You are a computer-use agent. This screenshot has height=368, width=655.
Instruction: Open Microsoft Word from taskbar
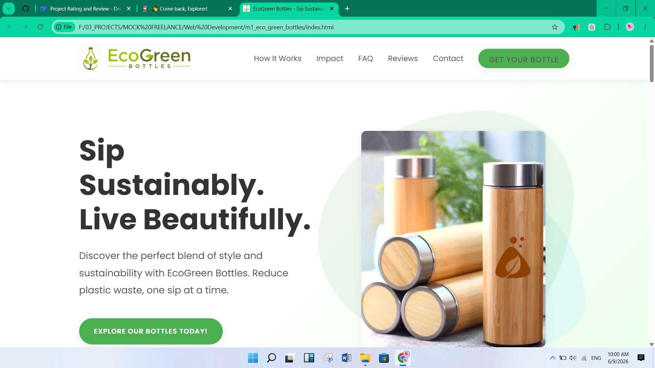(346, 358)
